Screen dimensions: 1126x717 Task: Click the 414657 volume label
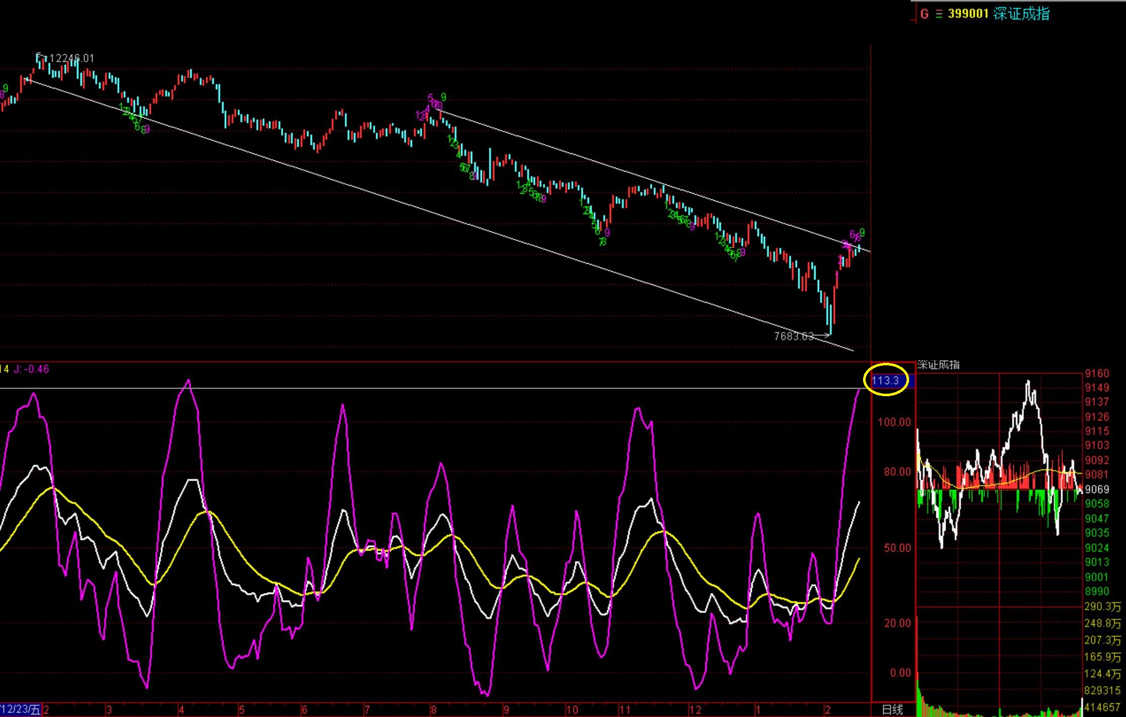point(1102,707)
